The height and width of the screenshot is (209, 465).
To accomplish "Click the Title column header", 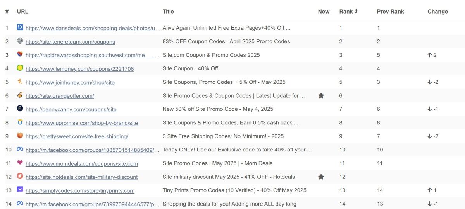I will pyautogui.click(x=168, y=12).
